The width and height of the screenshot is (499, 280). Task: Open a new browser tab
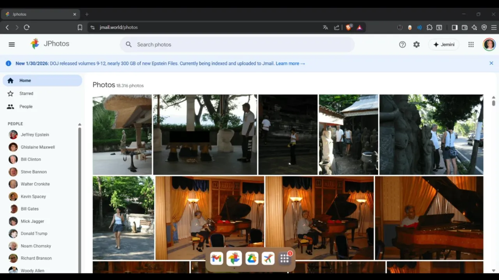coord(87,14)
